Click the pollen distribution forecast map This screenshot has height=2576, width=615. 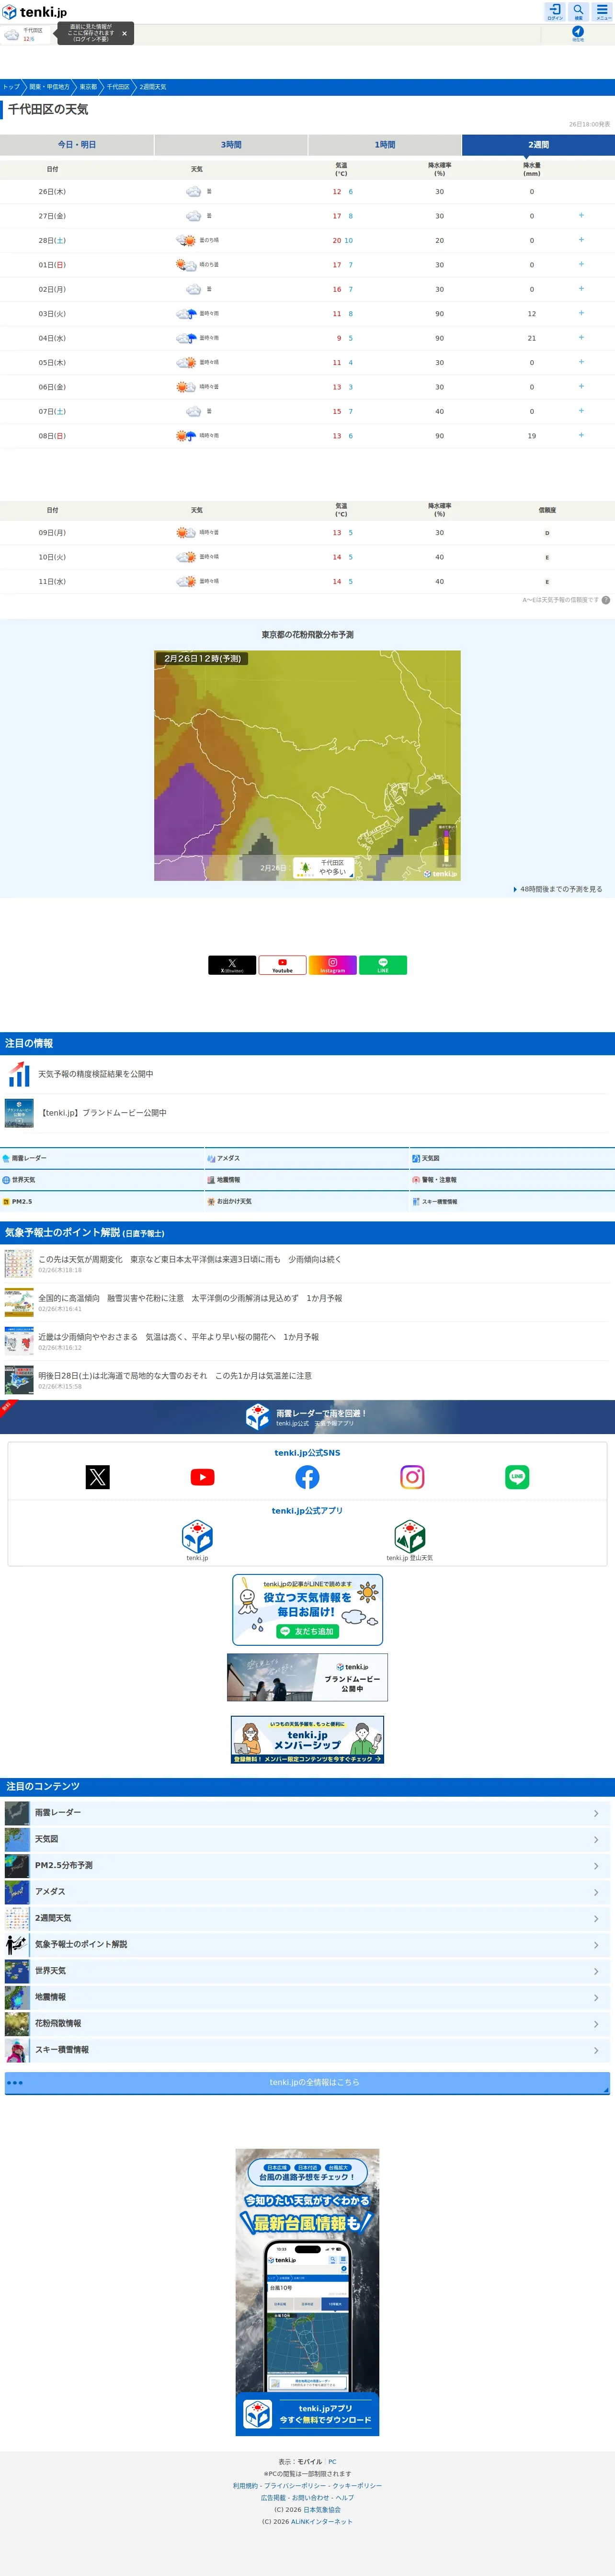307,766
